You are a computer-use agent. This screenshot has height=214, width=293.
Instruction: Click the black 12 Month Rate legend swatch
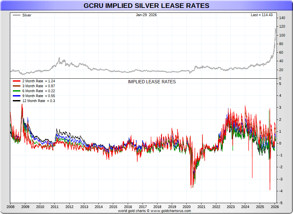(x=17, y=101)
